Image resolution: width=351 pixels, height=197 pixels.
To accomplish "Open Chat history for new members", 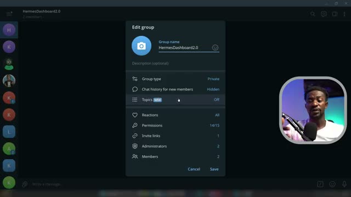I will click(175, 89).
